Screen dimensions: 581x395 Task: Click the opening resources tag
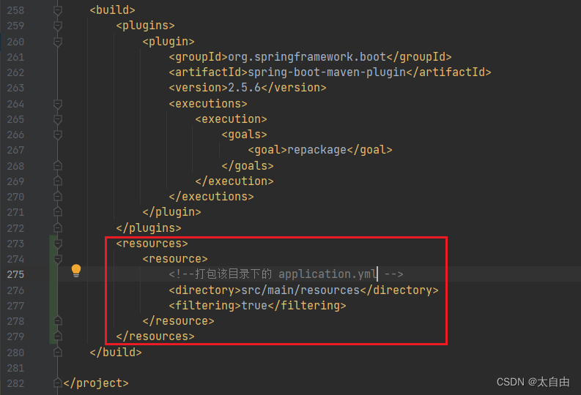tap(152, 244)
